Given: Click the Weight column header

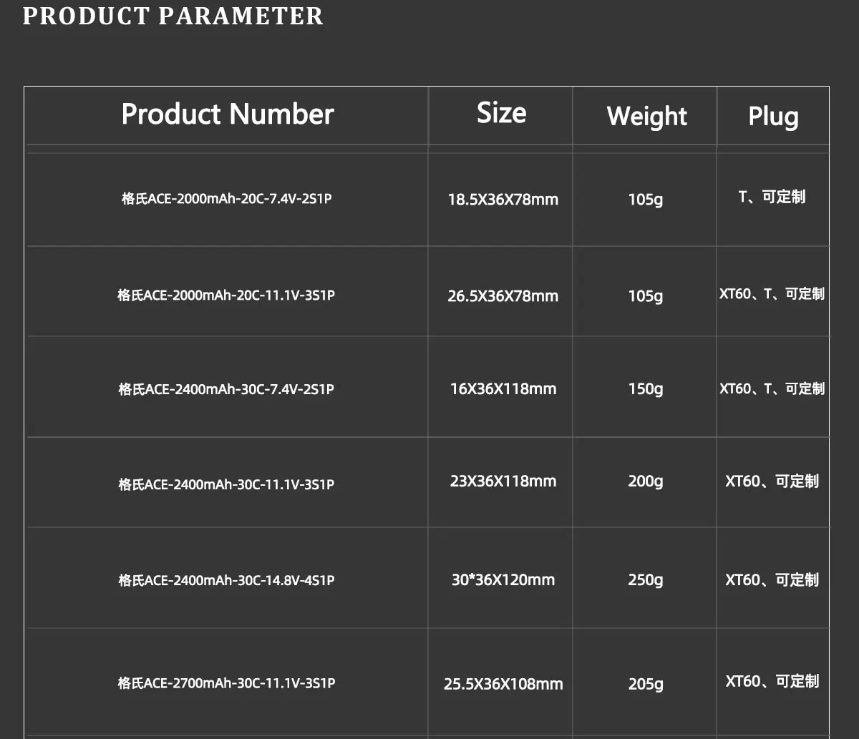Looking at the screenshot, I should 646,116.
